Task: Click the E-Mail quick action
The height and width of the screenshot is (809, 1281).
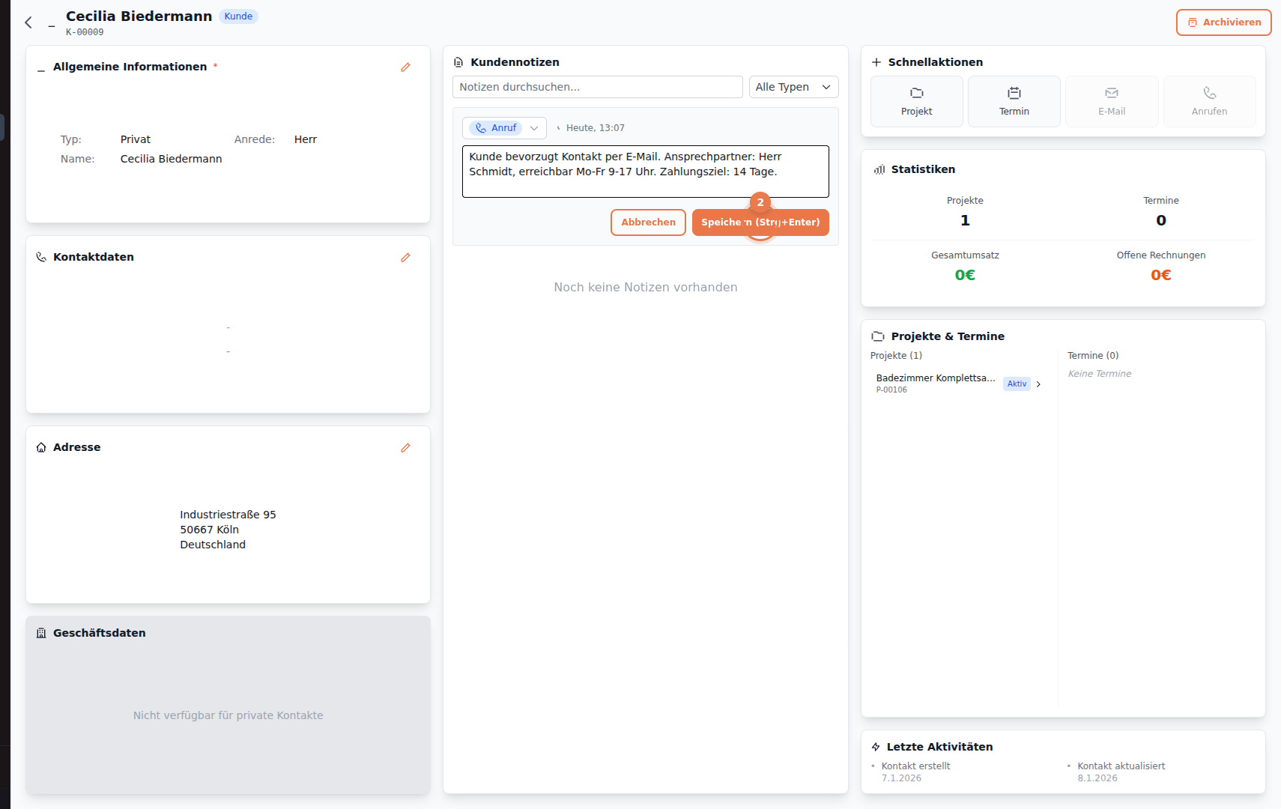Action: point(1111,102)
